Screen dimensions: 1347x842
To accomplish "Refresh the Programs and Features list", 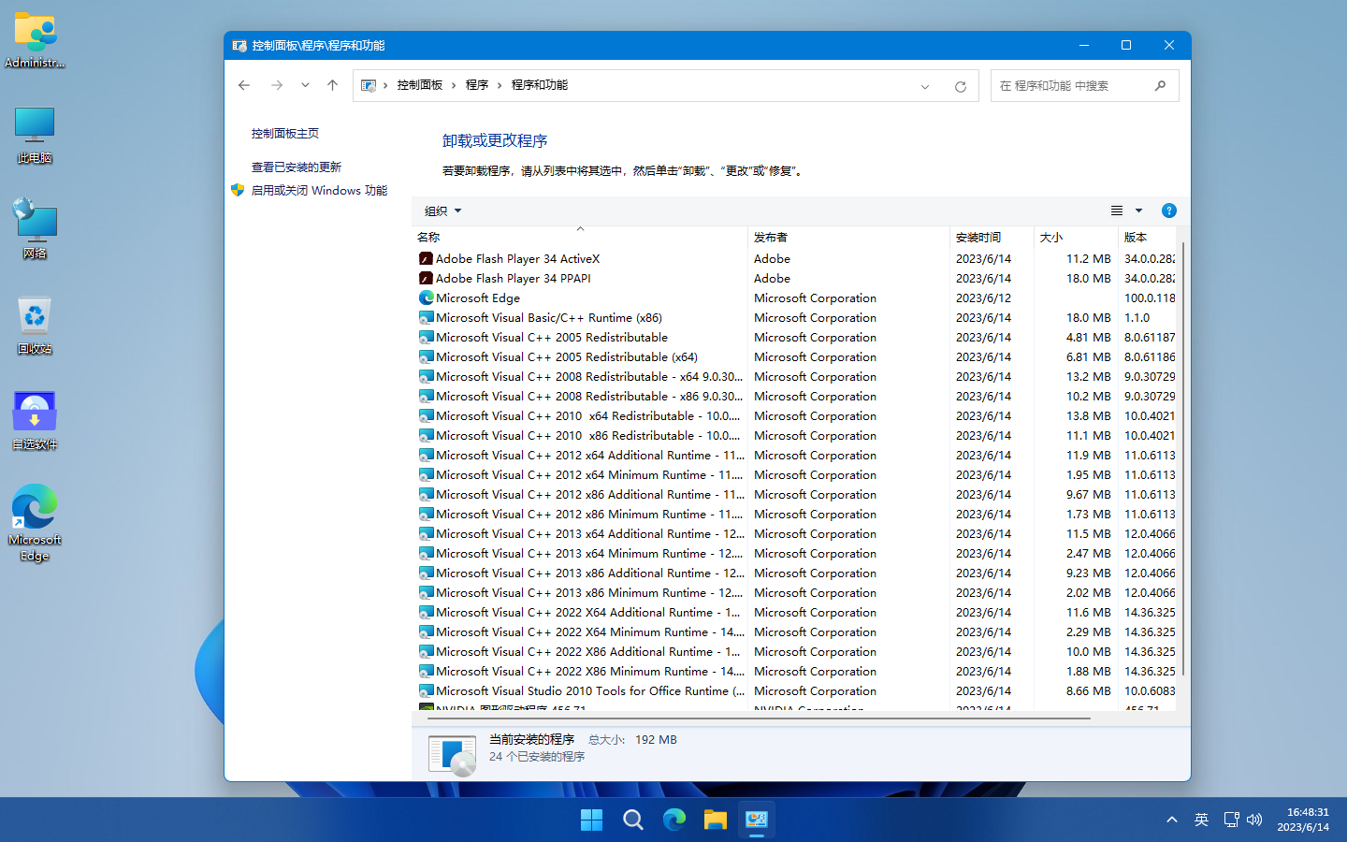I will pos(960,86).
